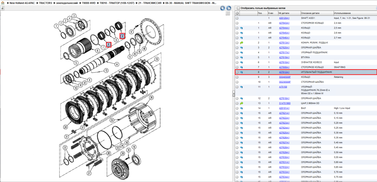Add part 427608A1 using its plus icon
Viewport: 377px width, 182px height.
pyautogui.click(x=237, y=67)
